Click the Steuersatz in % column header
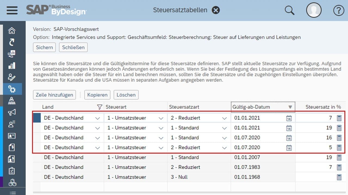The image size is (348, 195). coord(323,107)
